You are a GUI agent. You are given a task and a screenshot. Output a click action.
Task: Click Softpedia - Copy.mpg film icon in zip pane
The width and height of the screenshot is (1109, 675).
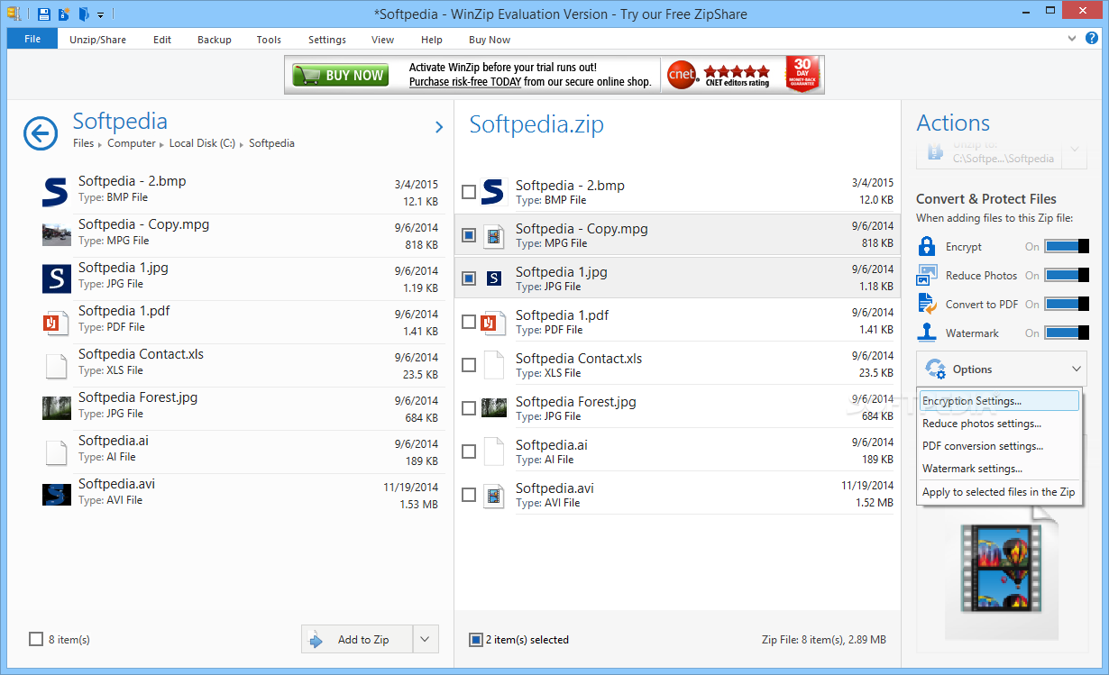tap(493, 236)
